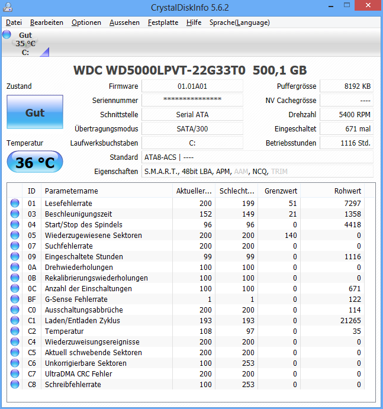The height and width of the screenshot is (409, 383).
Task: Select the Gut 35 °C C: drive tab
Action: pyautogui.click(x=25, y=44)
